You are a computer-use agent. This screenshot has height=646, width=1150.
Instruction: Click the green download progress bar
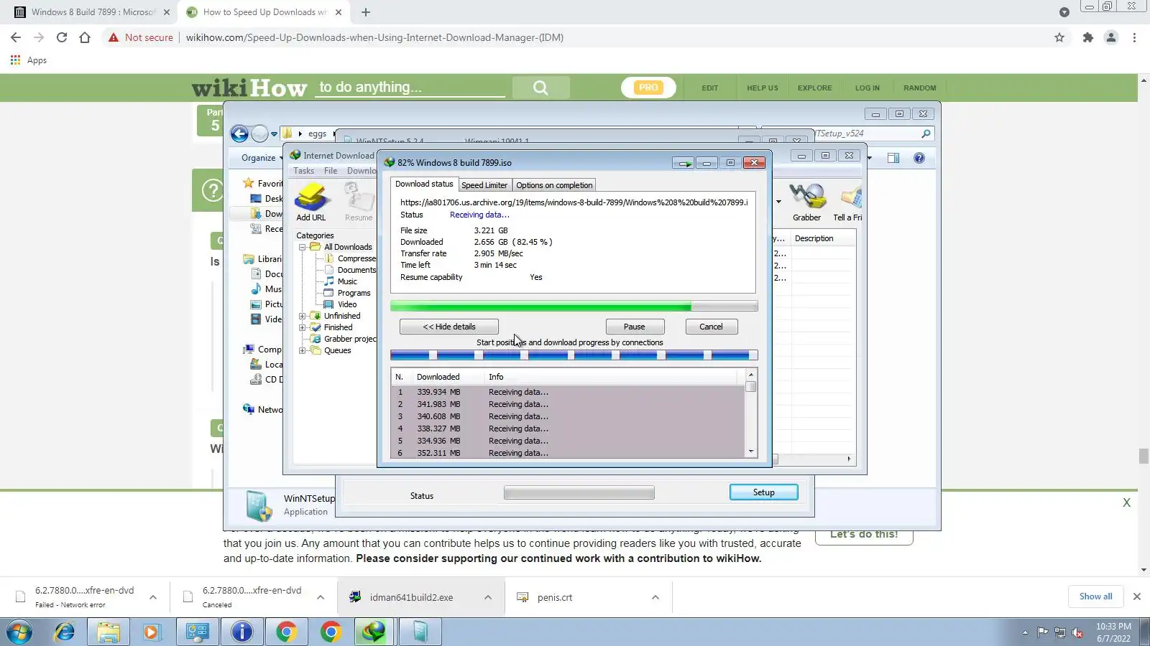(x=574, y=306)
